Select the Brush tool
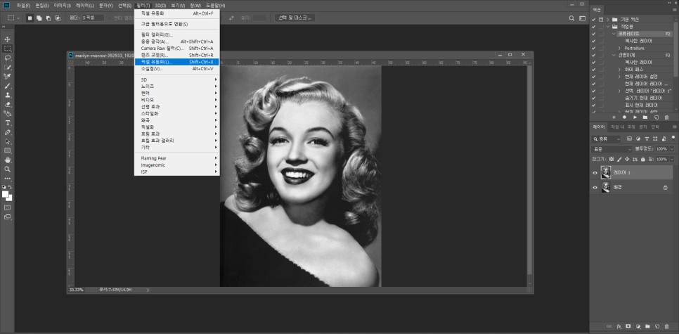The width and height of the screenshot is (679, 334). pyautogui.click(x=7, y=86)
